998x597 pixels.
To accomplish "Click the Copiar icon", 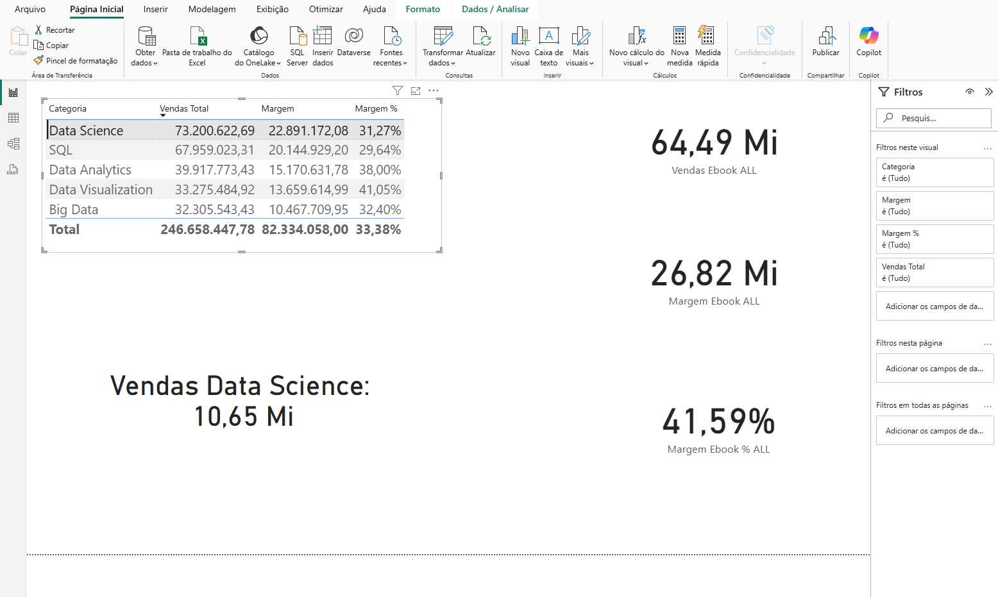I will [38, 46].
